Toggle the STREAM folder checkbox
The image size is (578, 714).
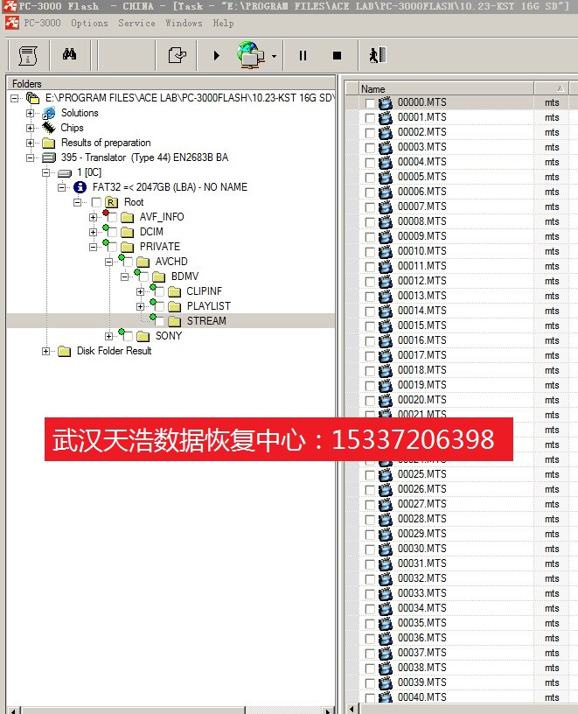tap(159, 322)
